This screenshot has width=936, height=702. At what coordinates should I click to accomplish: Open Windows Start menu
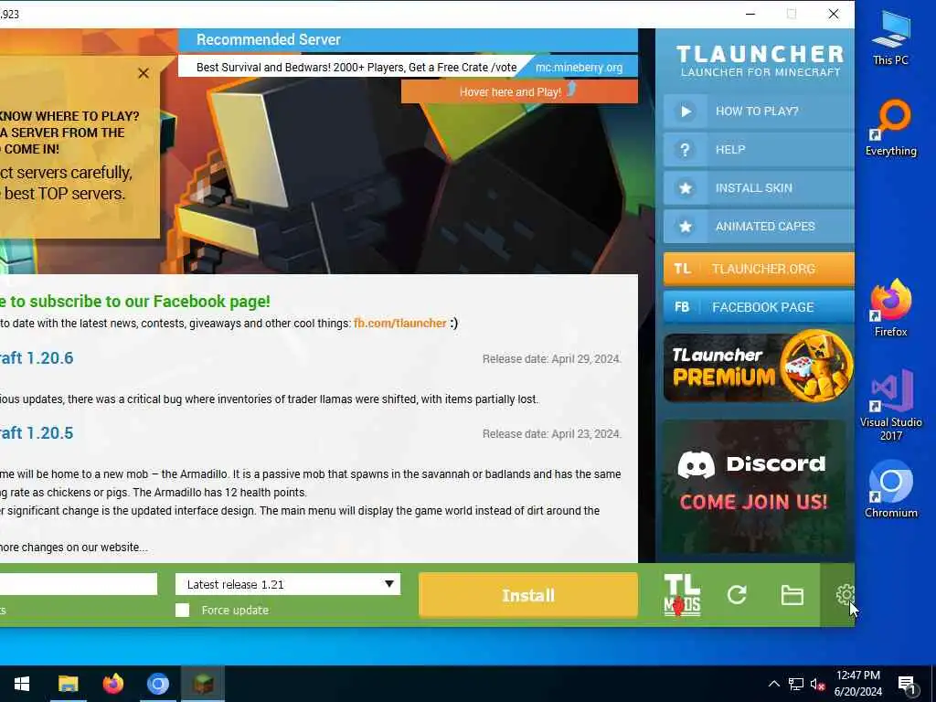22,684
